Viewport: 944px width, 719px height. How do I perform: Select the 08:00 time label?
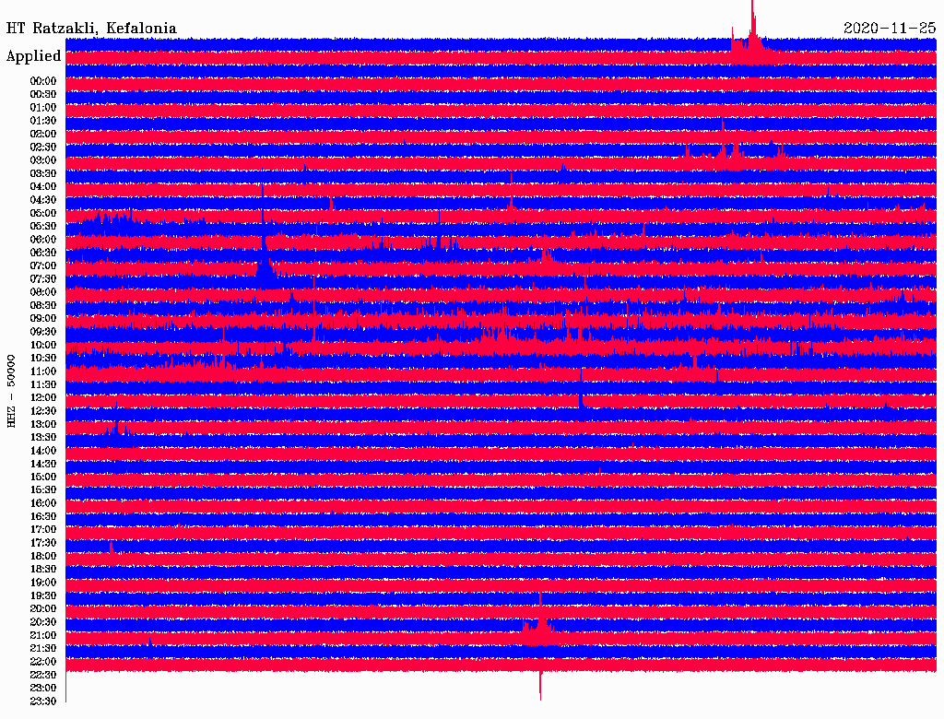point(43,292)
